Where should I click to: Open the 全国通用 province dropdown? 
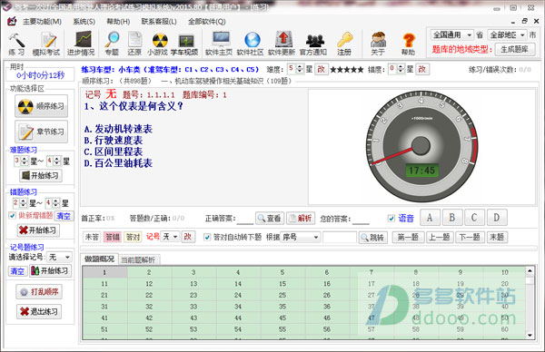pyautogui.click(x=452, y=34)
